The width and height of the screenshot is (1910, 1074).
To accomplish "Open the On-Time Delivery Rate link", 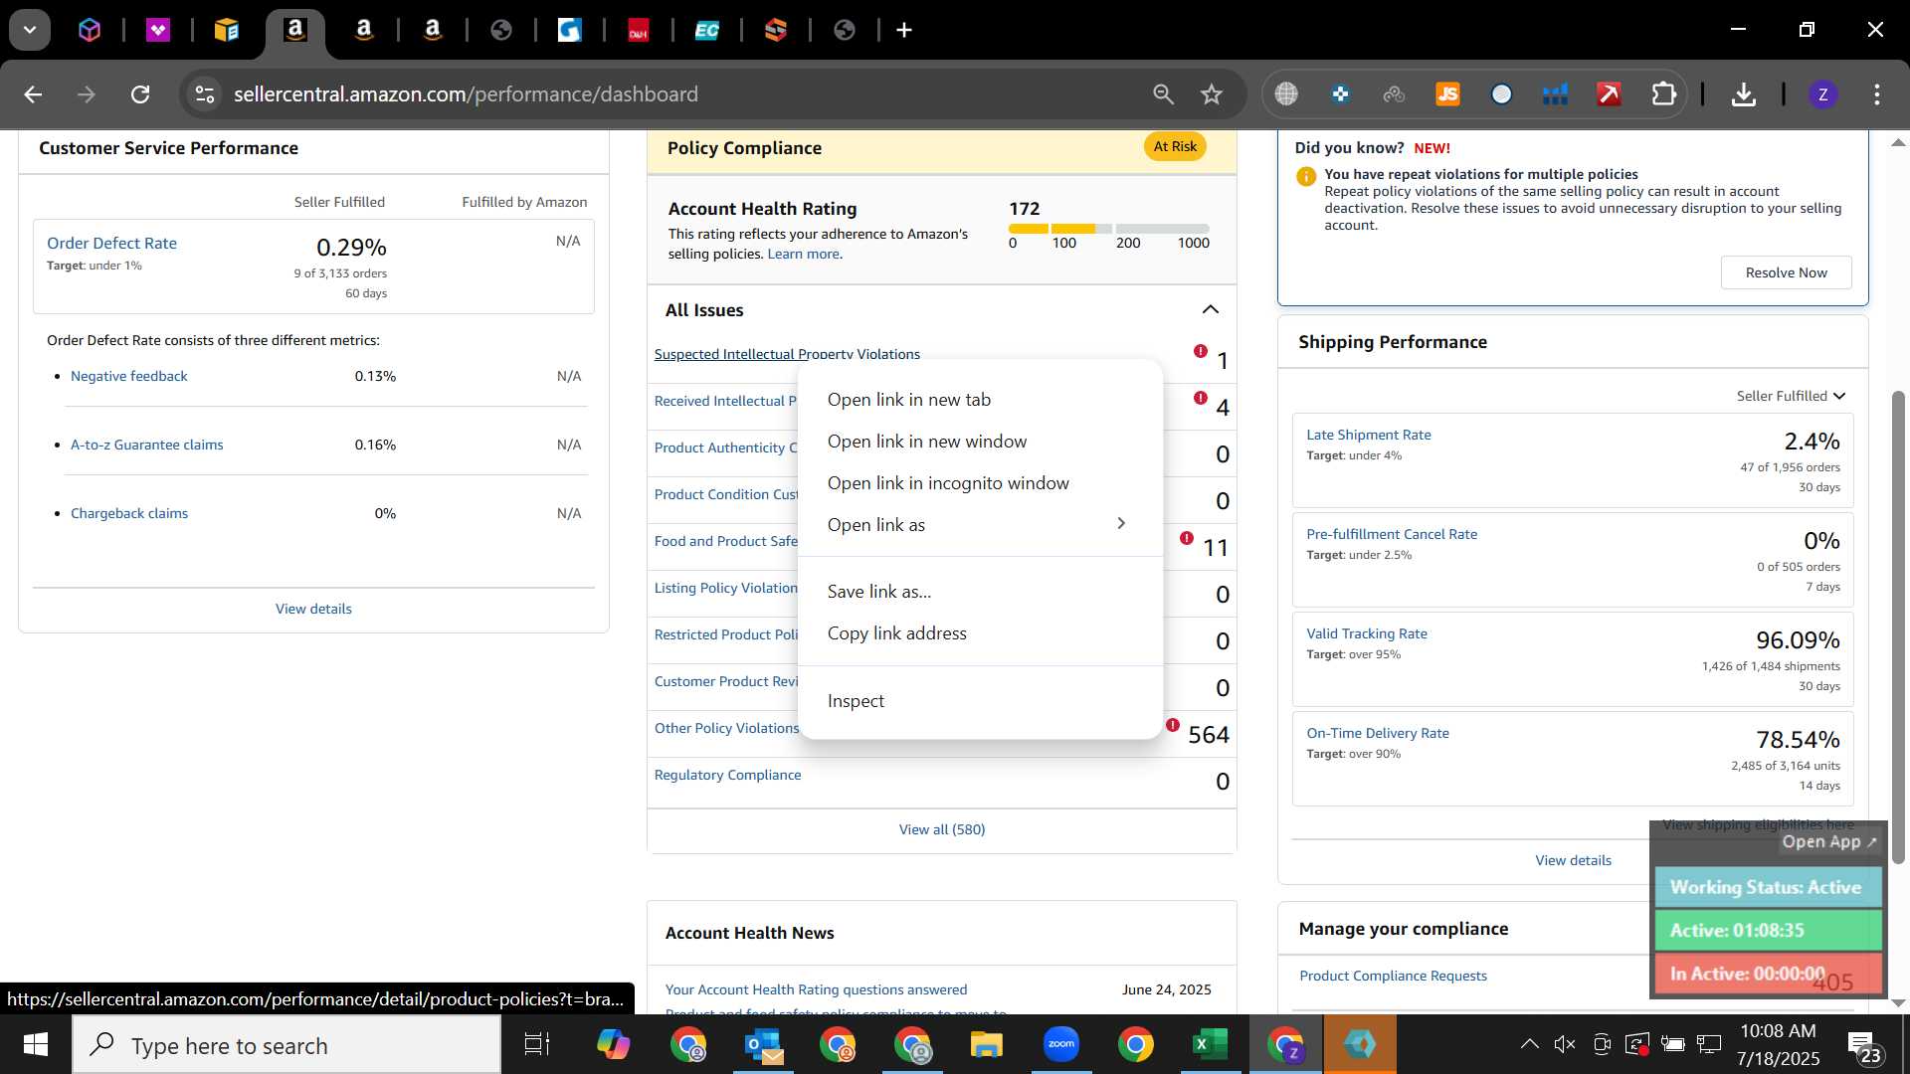I will coord(1378,733).
